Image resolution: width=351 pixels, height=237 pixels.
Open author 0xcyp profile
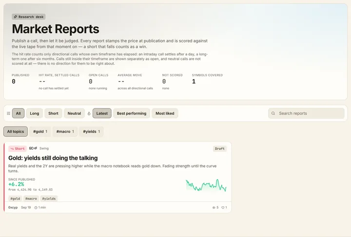coord(13,207)
